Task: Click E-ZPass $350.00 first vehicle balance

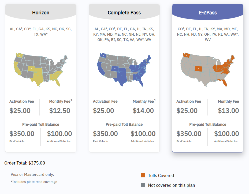Action: 189,133
